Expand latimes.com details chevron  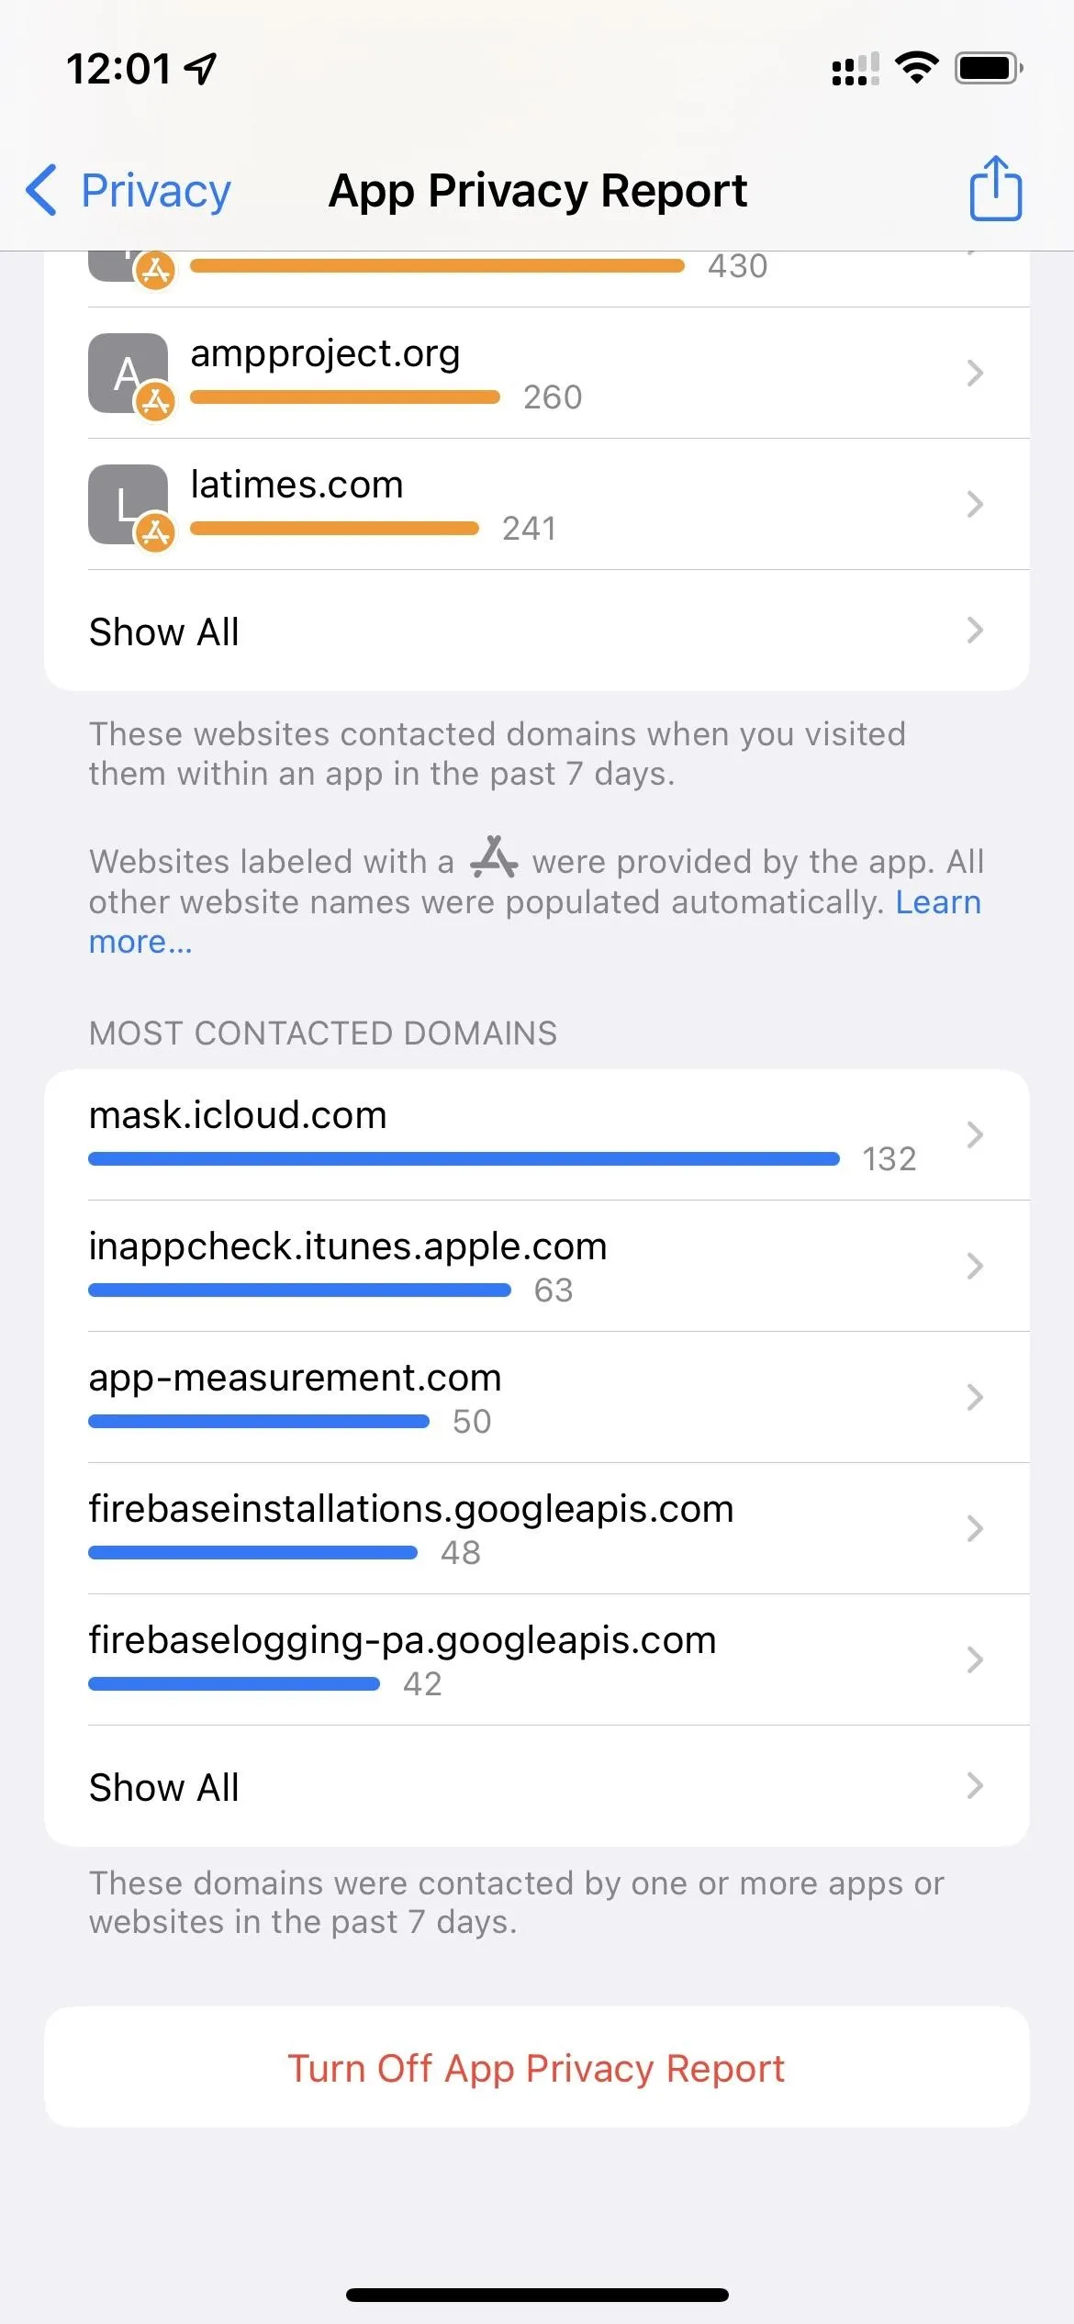[975, 504]
